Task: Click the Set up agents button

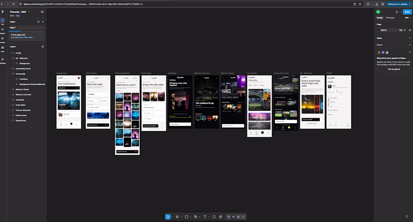Action: point(394,69)
